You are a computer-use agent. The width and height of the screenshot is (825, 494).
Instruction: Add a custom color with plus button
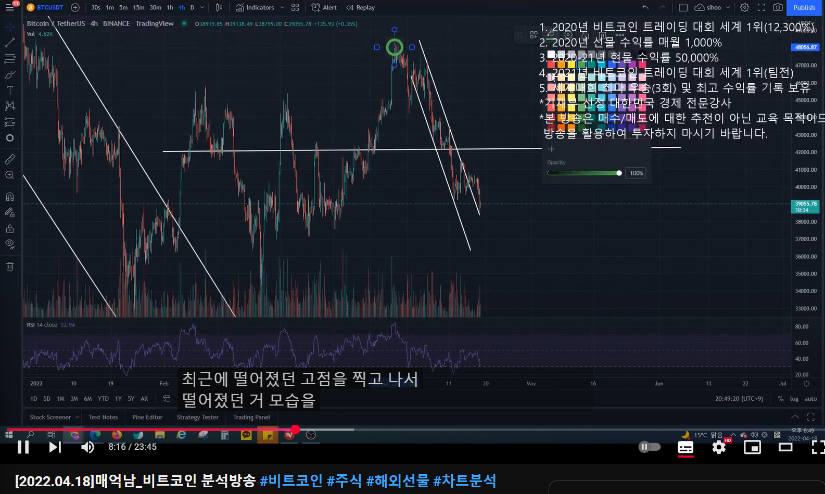point(551,149)
